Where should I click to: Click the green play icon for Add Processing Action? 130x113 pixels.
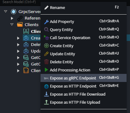(46, 70)
